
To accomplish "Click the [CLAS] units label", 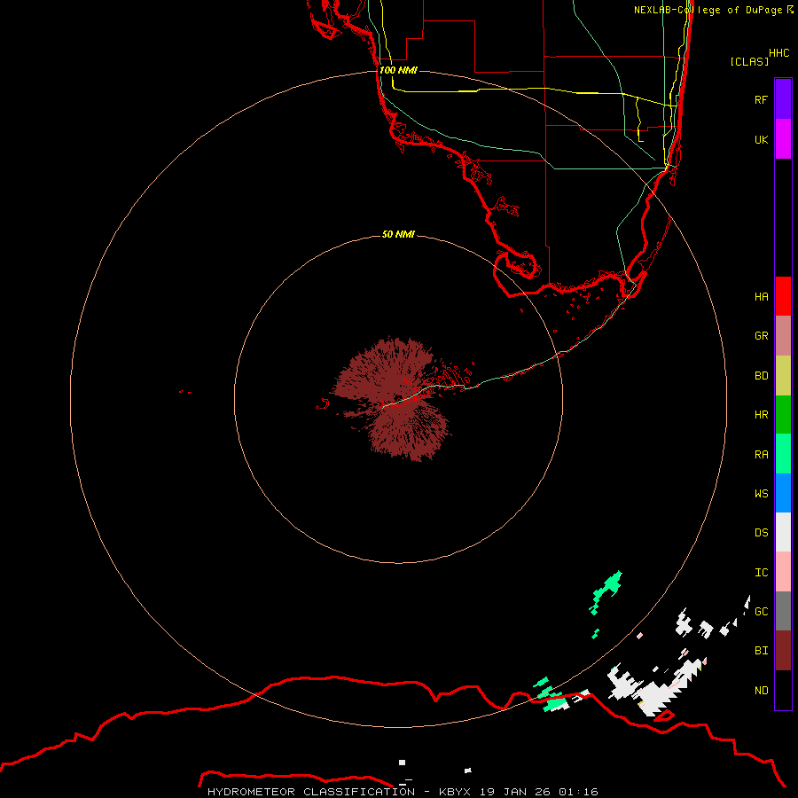I will [x=748, y=61].
